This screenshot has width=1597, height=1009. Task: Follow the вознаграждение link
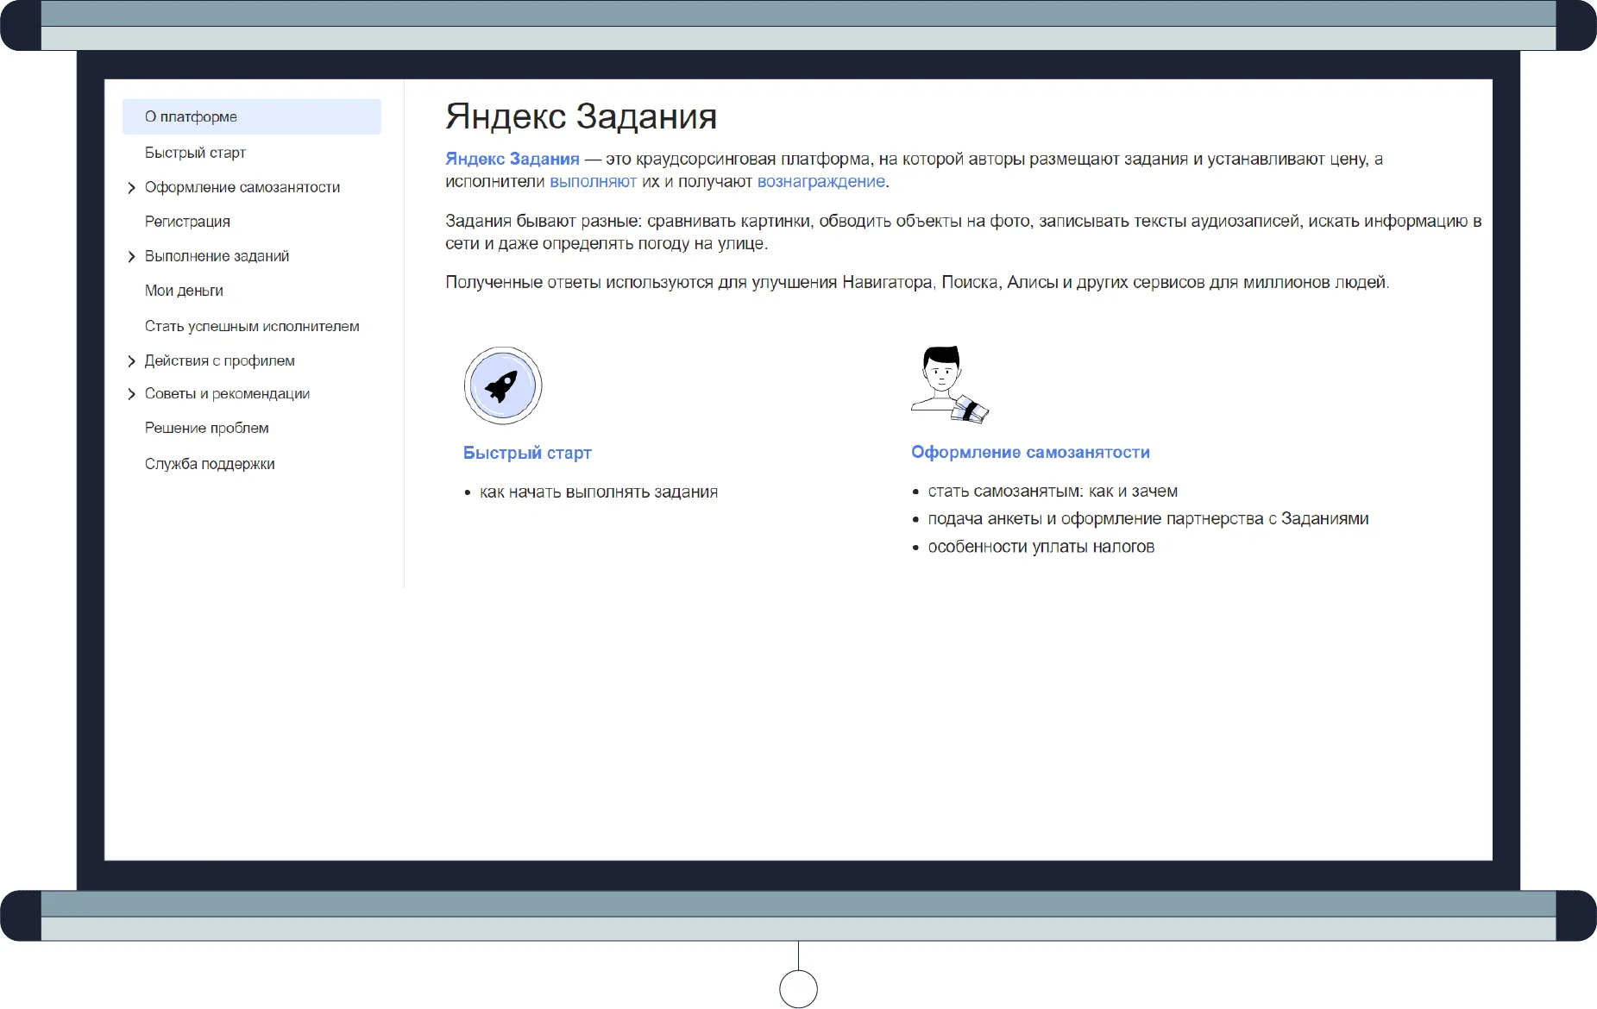[x=821, y=181]
